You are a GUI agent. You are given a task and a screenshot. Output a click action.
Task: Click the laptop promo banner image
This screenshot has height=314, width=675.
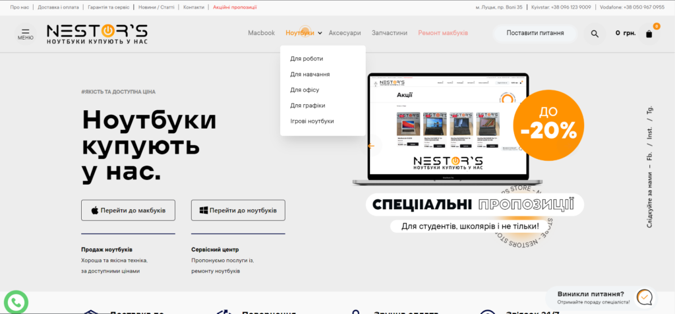tap(448, 129)
